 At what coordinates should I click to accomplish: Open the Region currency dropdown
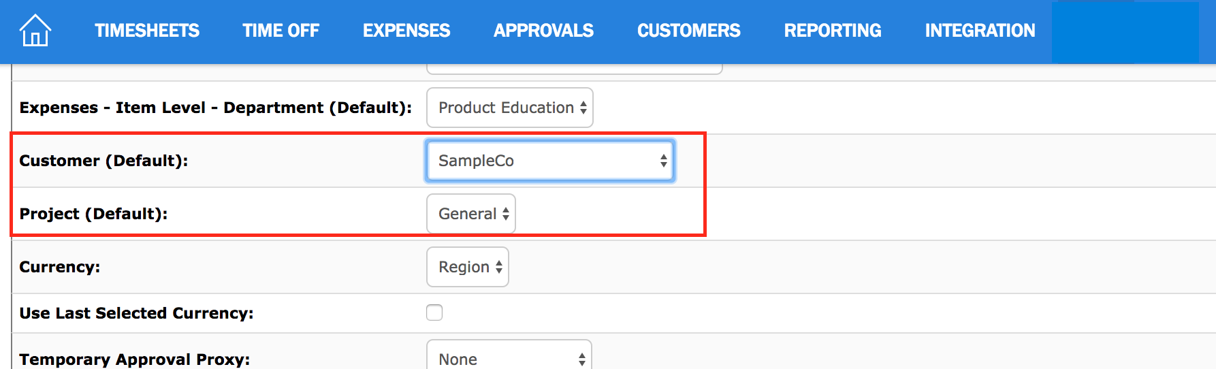click(468, 267)
